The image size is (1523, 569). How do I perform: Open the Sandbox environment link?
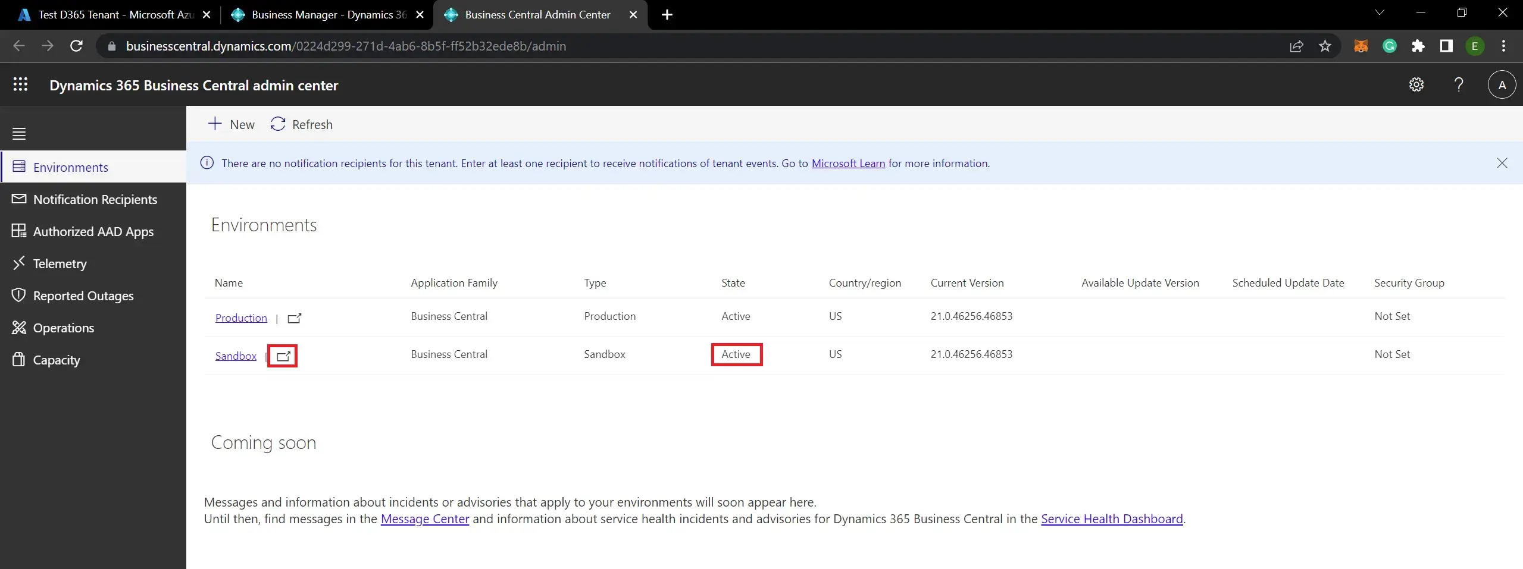[236, 356]
